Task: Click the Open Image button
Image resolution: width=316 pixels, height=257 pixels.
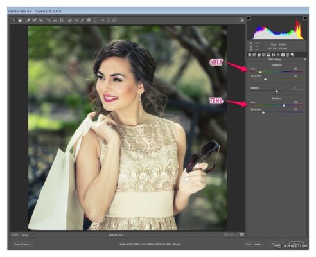Action: (x=253, y=244)
